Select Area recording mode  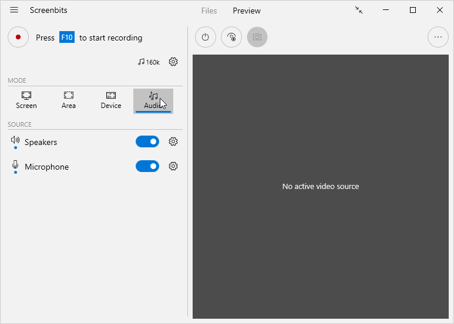[x=69, y=101]
